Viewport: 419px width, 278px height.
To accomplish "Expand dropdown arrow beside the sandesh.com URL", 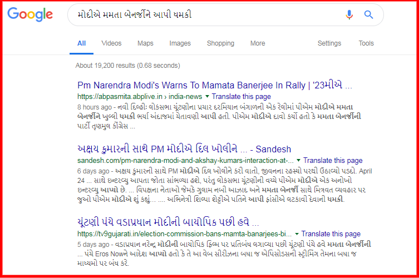I will pyautogui.click(x=298, y=161).
